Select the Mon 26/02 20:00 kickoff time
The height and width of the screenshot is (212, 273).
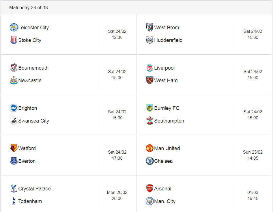click(x=117, y=195)
